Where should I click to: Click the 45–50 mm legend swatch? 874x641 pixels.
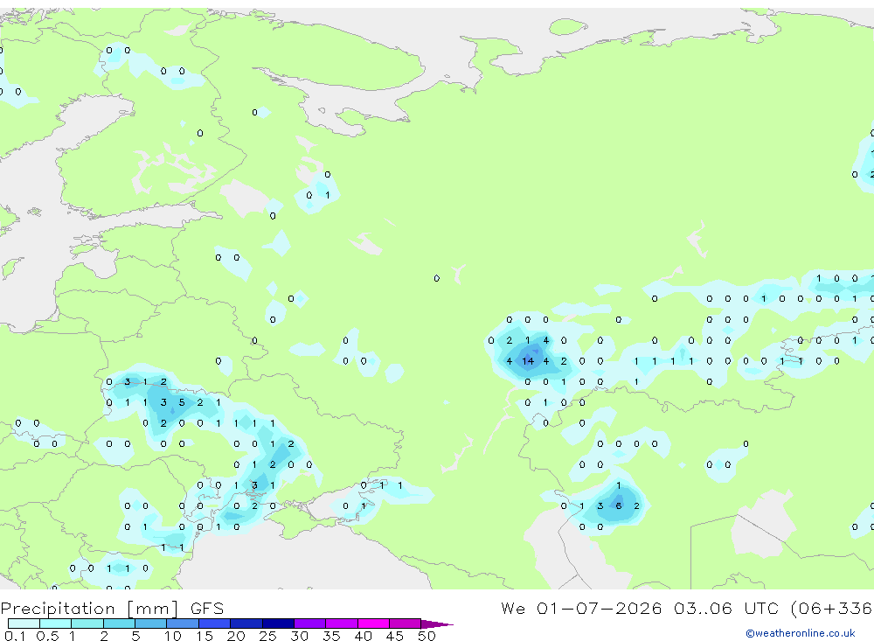[x=406, y=624]
